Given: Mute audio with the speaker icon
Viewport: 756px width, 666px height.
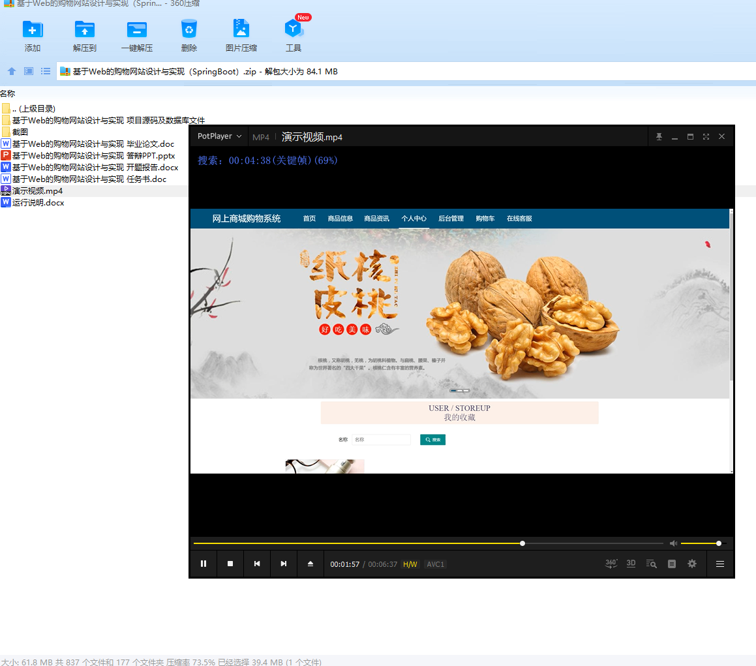Looking at the screenshot, I should point(674,543).
